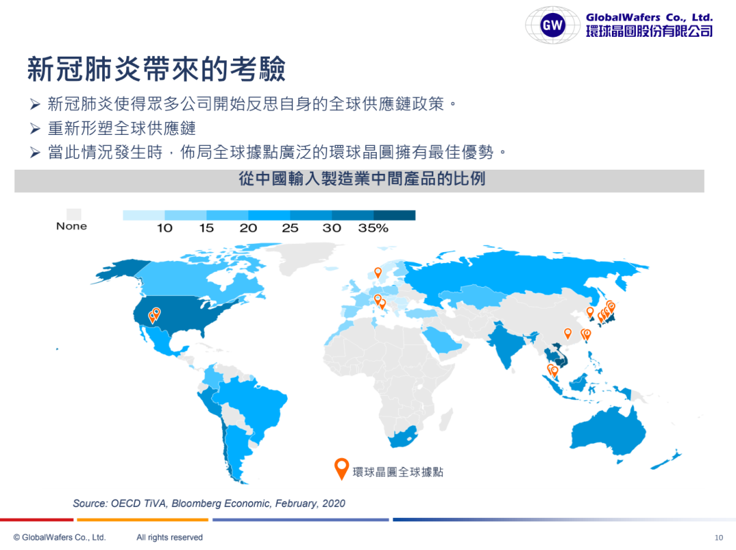
Task: Pick the lightest blue legend segment
Action: click(143, 215)
